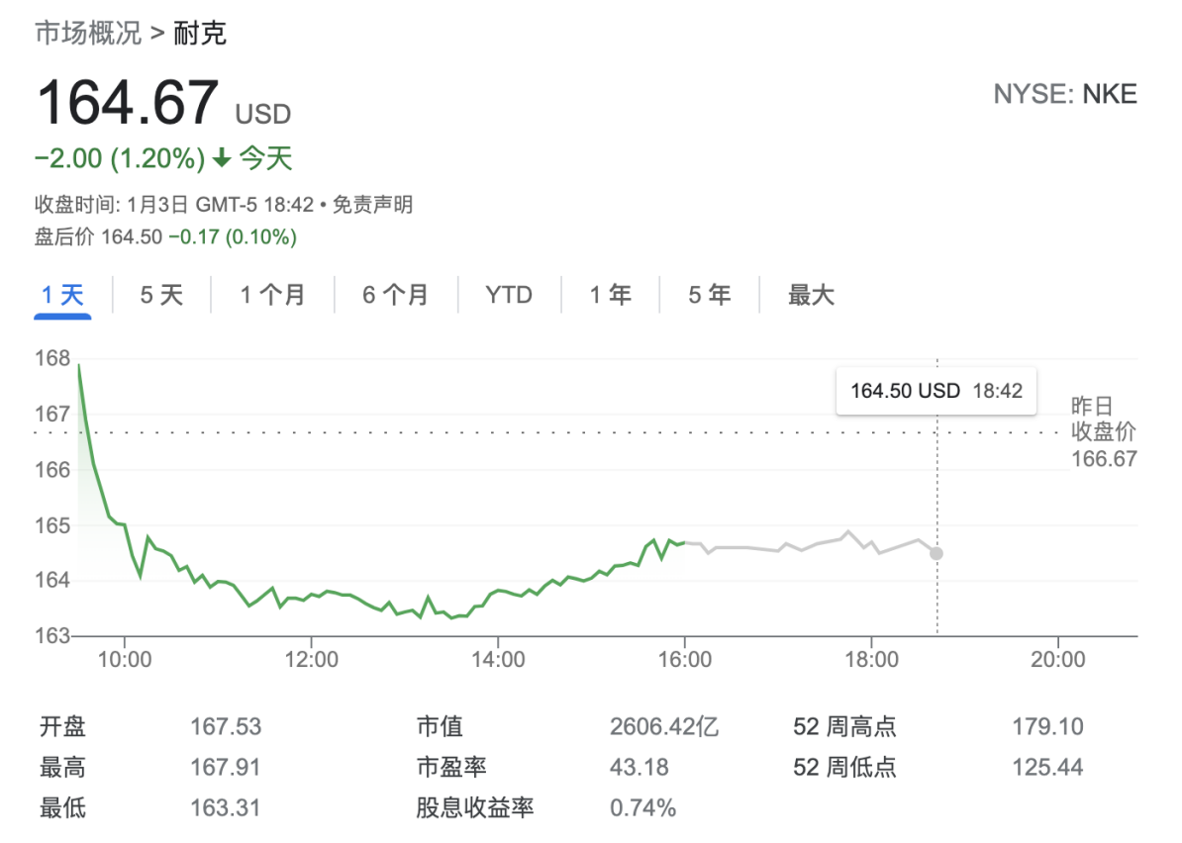Screen dimensions: 1182x843
Task: Open the 5 年 chart range
Action: [710, 295]
